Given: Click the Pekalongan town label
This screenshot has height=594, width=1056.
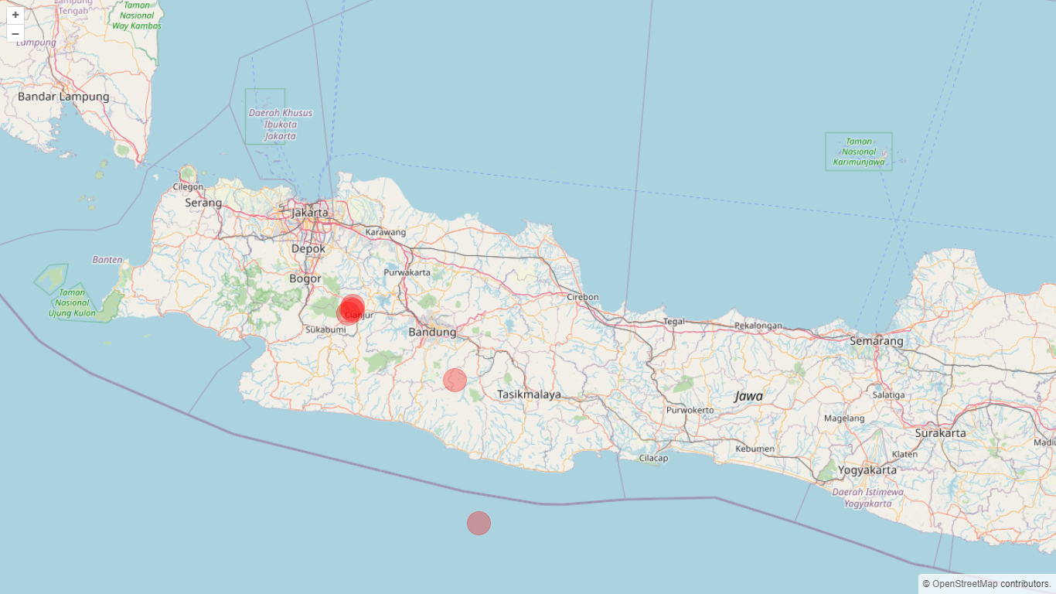Looking at the screenshot, I should 758,326.
